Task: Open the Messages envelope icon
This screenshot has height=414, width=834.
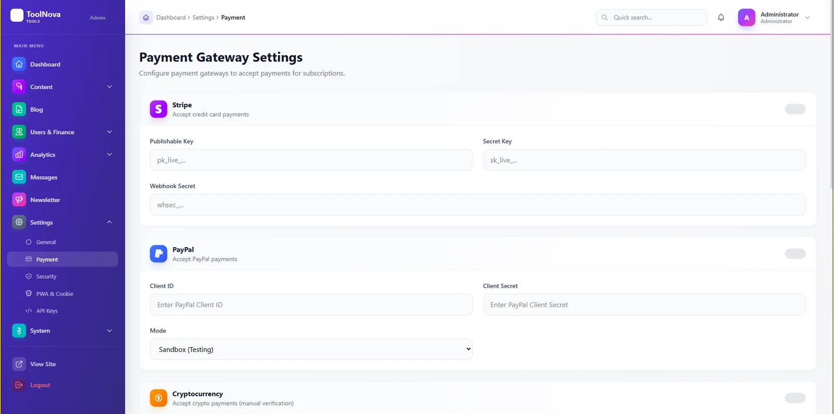Action: (19, 177)
